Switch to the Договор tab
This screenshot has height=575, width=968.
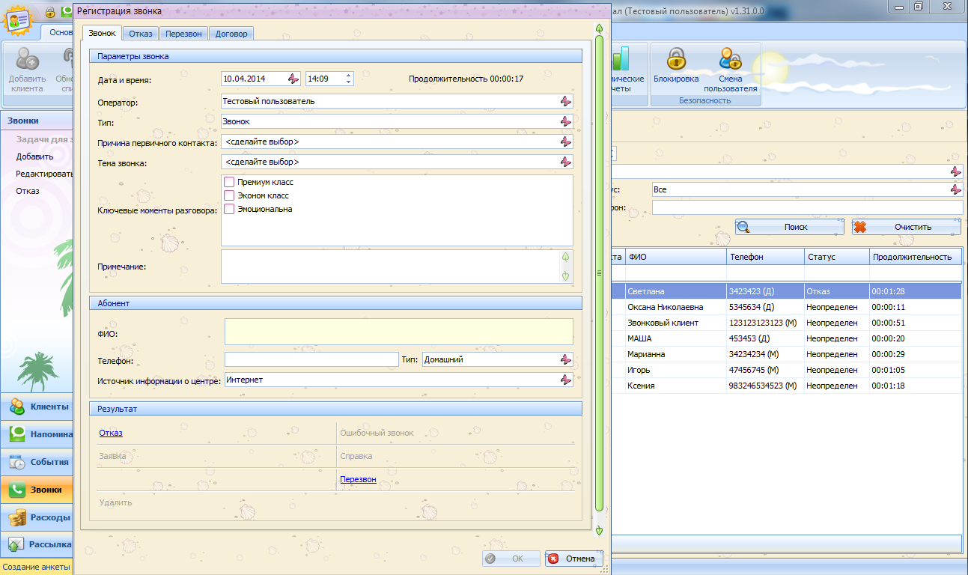click(231, 34)
